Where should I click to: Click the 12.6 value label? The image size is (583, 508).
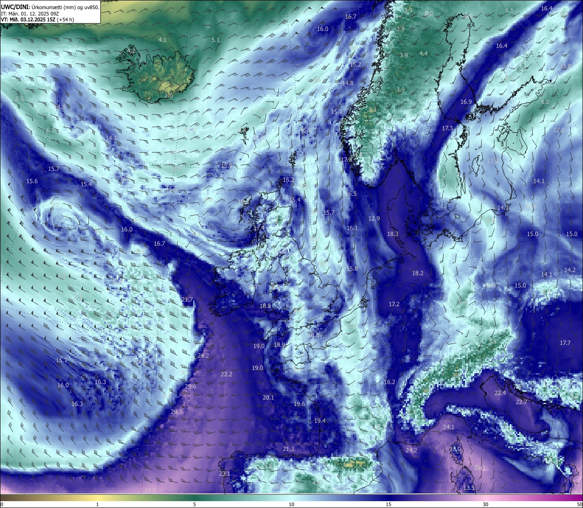coord(559,130)
